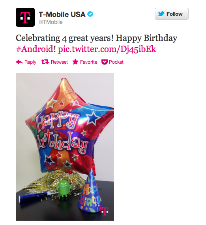Screen dimensions: 206x225
Task: Click the Favorite star icon
Action: click(75, 62)
